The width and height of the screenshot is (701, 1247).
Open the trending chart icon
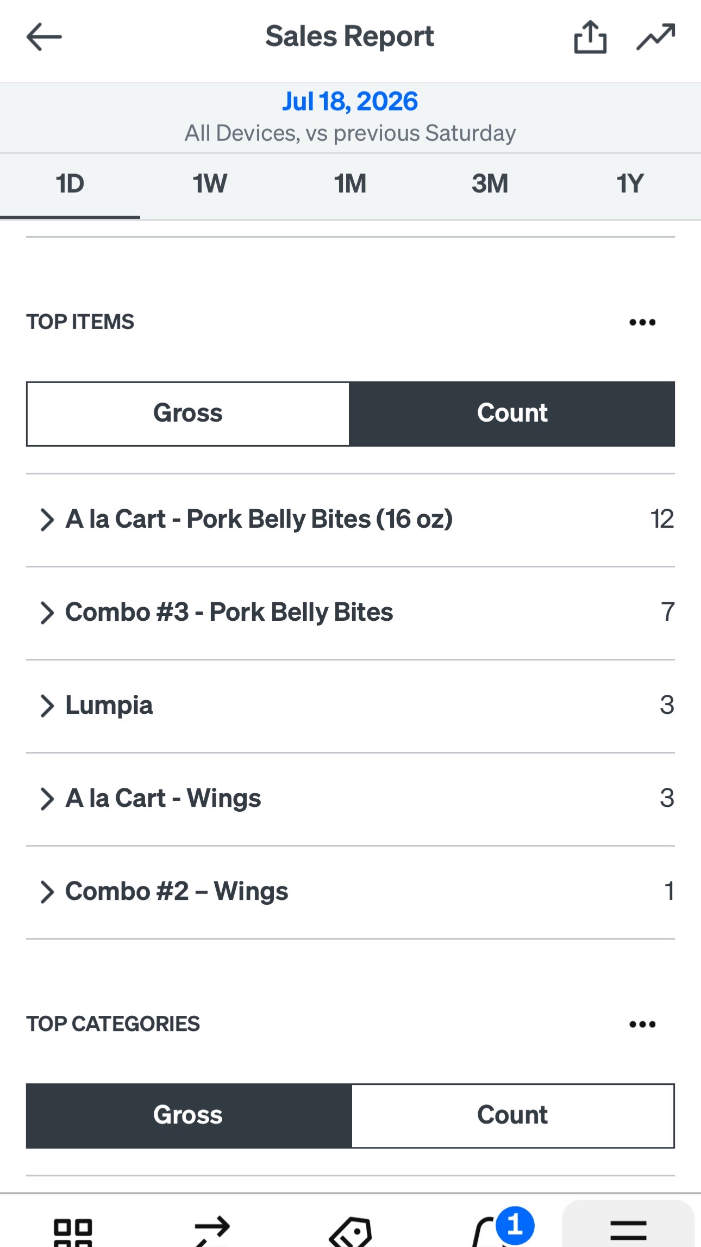[x=656, y=37]
